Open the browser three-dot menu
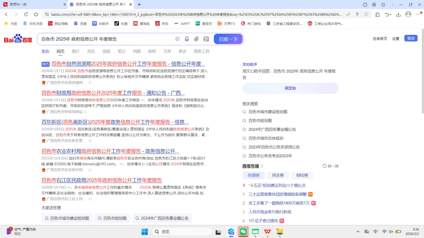Screen dimensions: 424x238 pos(419,15)
